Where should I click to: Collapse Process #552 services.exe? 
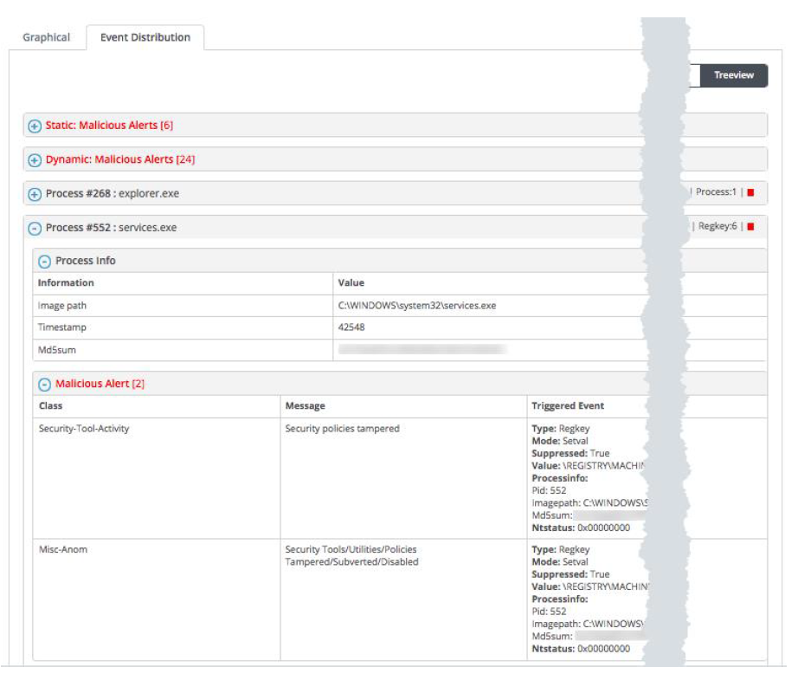coord(35,228)
